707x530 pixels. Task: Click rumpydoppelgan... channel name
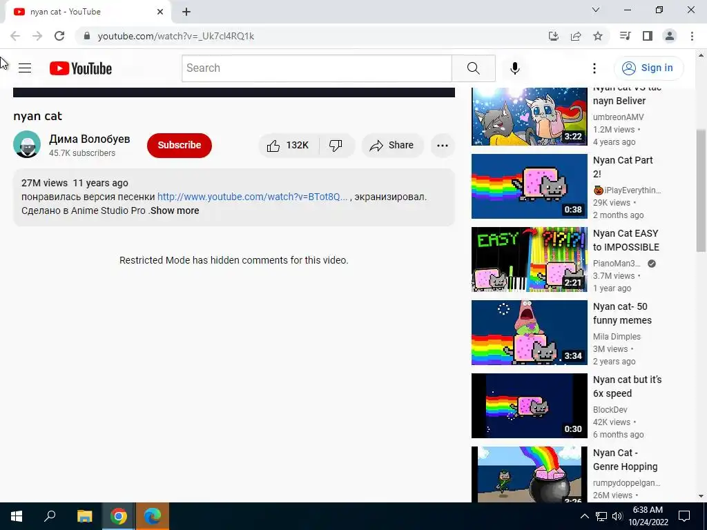pyautogui.click(x=626, y=483)
